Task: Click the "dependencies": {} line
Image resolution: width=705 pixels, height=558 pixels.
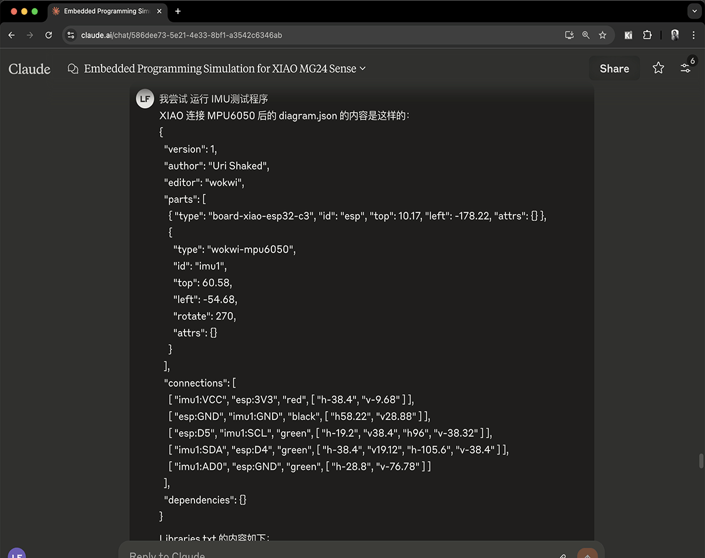Action: 205,500
